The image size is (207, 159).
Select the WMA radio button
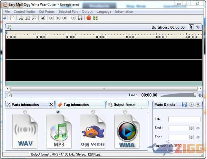(x=125, y=112)
